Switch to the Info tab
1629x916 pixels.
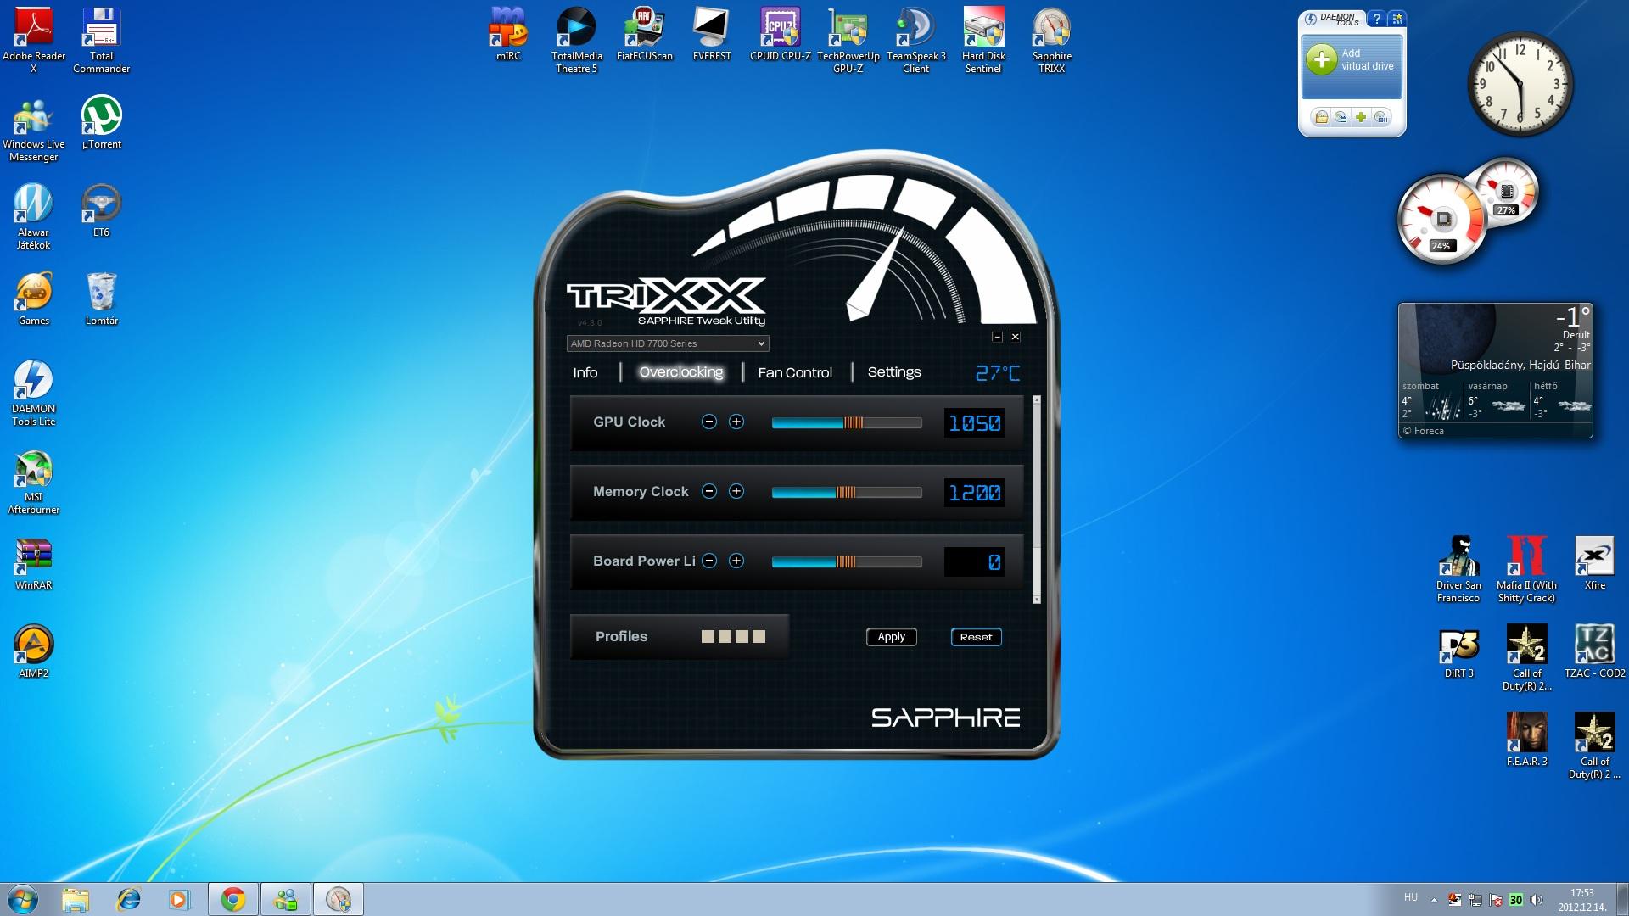[x=585, y=372]
